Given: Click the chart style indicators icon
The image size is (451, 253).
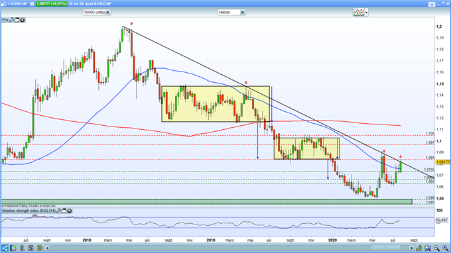Looking at the screenshot, I should point(359,13).
